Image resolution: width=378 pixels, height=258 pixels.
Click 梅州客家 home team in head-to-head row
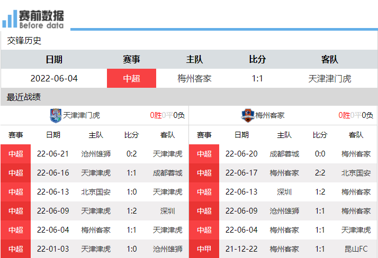[194, 78]
